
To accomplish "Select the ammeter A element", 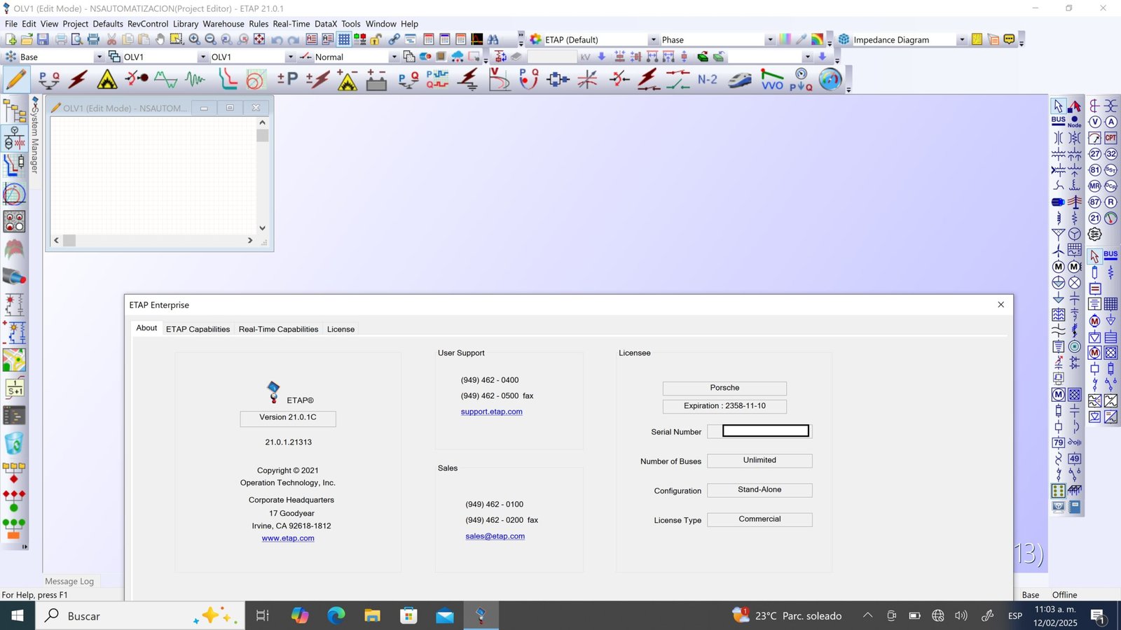I will pos(1111,122).
